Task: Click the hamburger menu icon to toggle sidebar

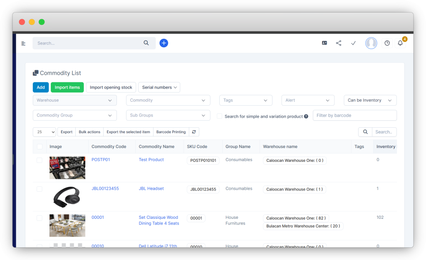Action: pos(24,43)
